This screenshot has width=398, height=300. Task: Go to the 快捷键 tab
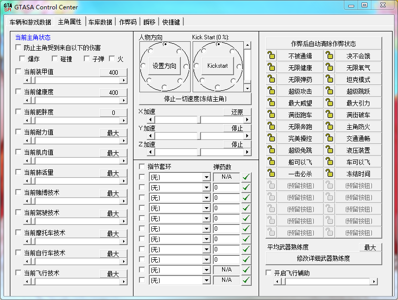(x=171, y=22)
